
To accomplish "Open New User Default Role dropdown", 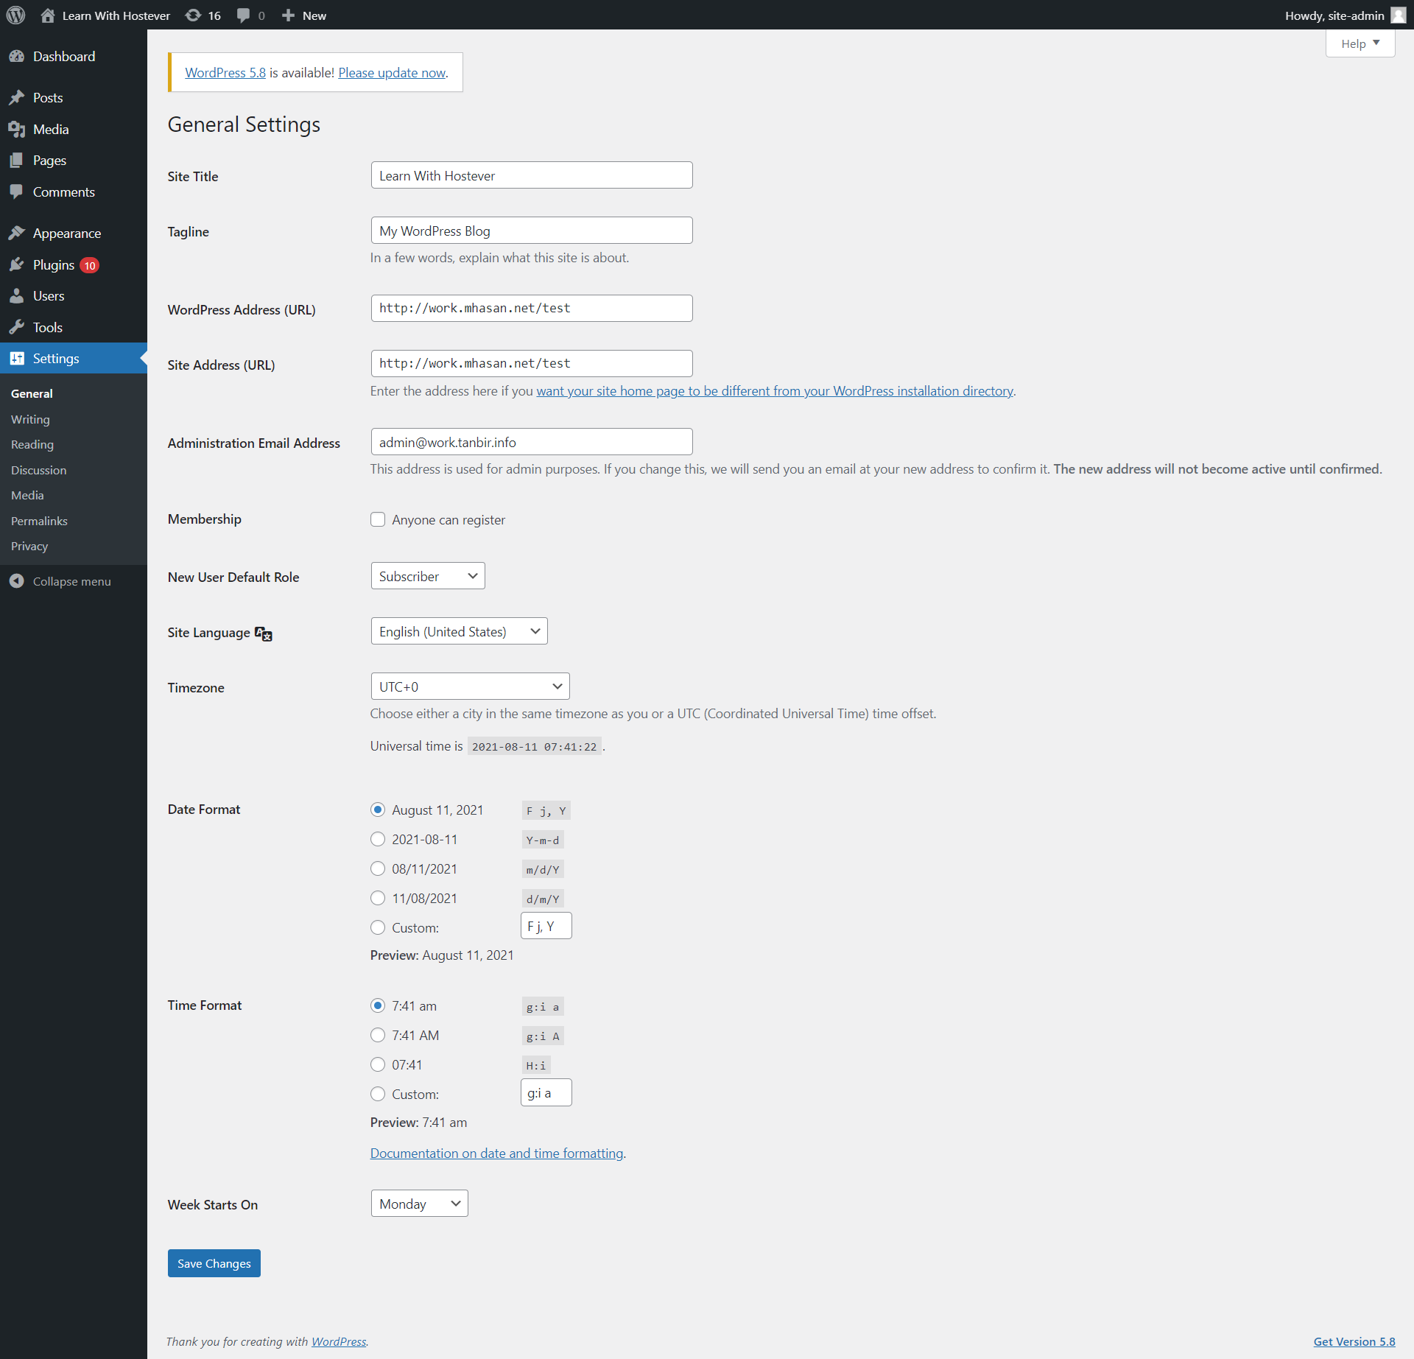I will [x=428, y=576].
